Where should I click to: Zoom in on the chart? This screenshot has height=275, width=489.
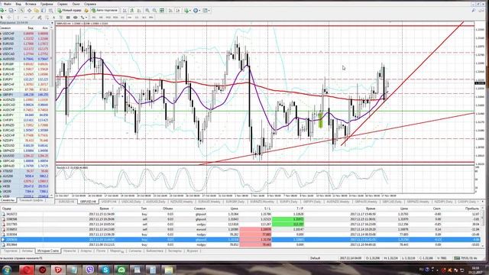click(x=147, y=10)
